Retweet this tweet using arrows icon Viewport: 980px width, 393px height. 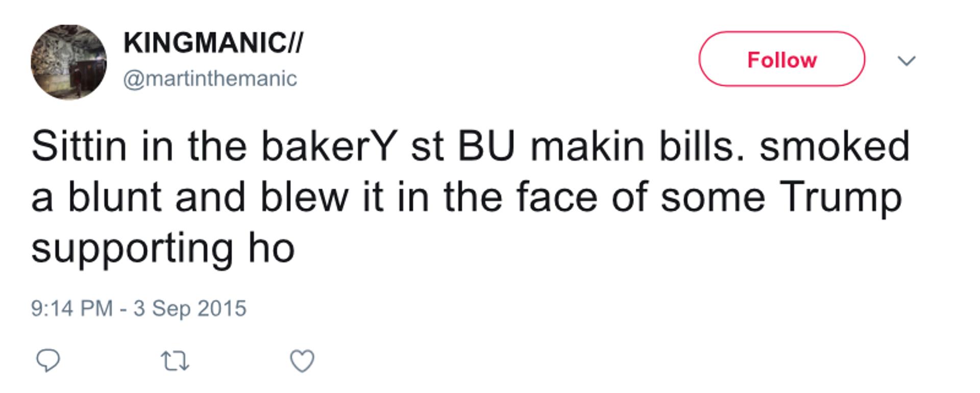coord(175,361)
